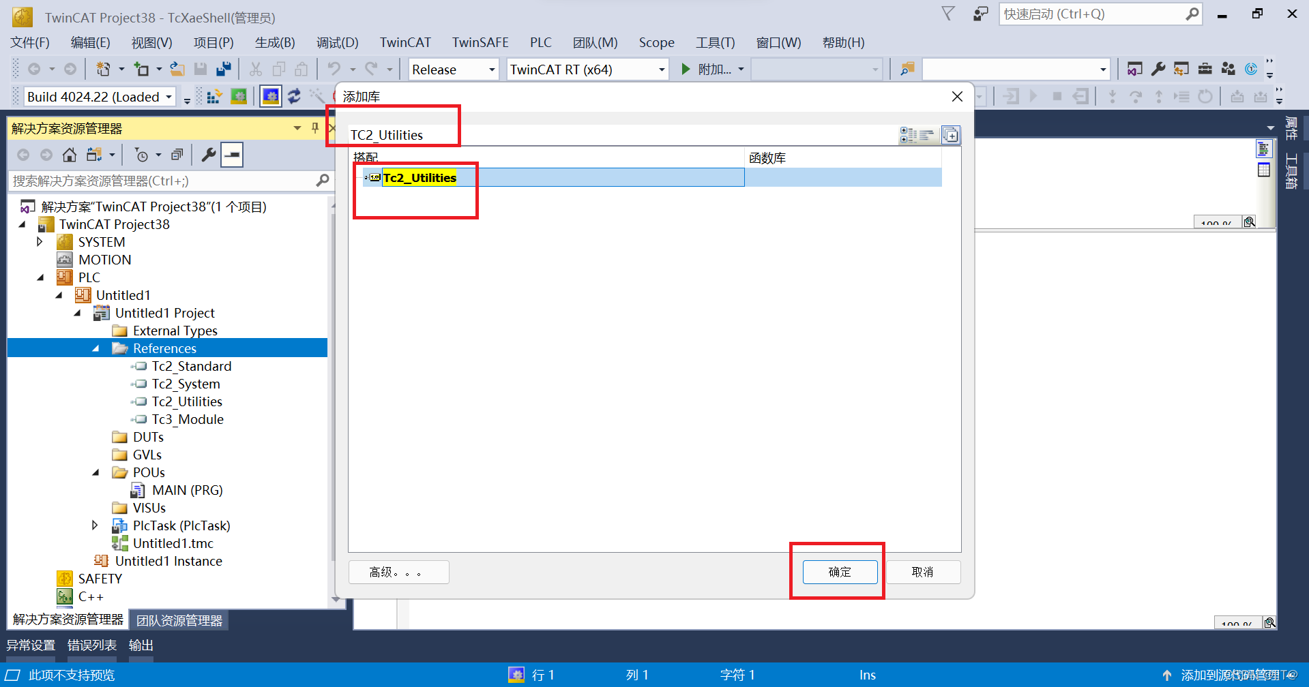Click the Visual Studio window icon in toolbar
Viewport: 1309px width, 687px height.
click(1134, 70)
